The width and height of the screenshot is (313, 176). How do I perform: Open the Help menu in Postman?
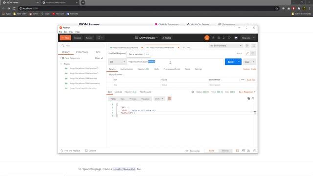click(77, 32)
